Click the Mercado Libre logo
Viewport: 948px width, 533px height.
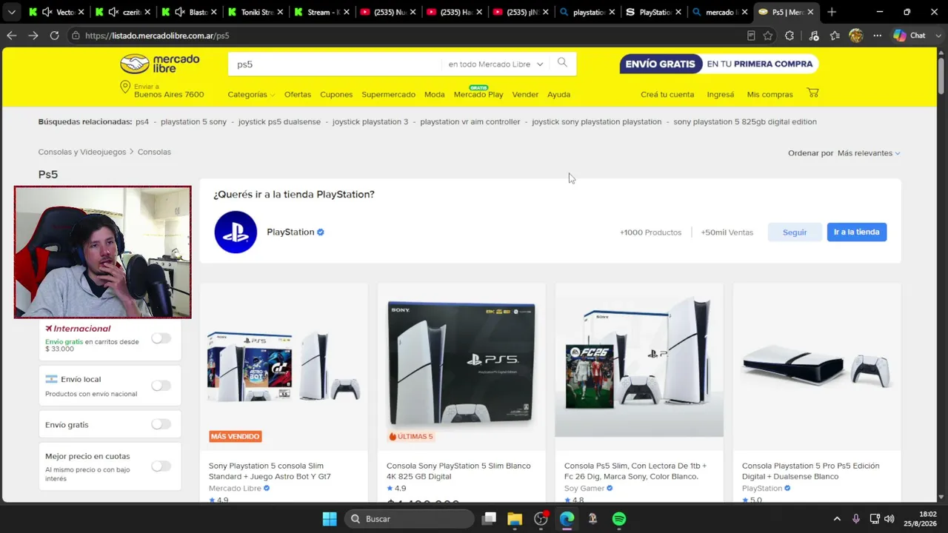pos(160,64)
